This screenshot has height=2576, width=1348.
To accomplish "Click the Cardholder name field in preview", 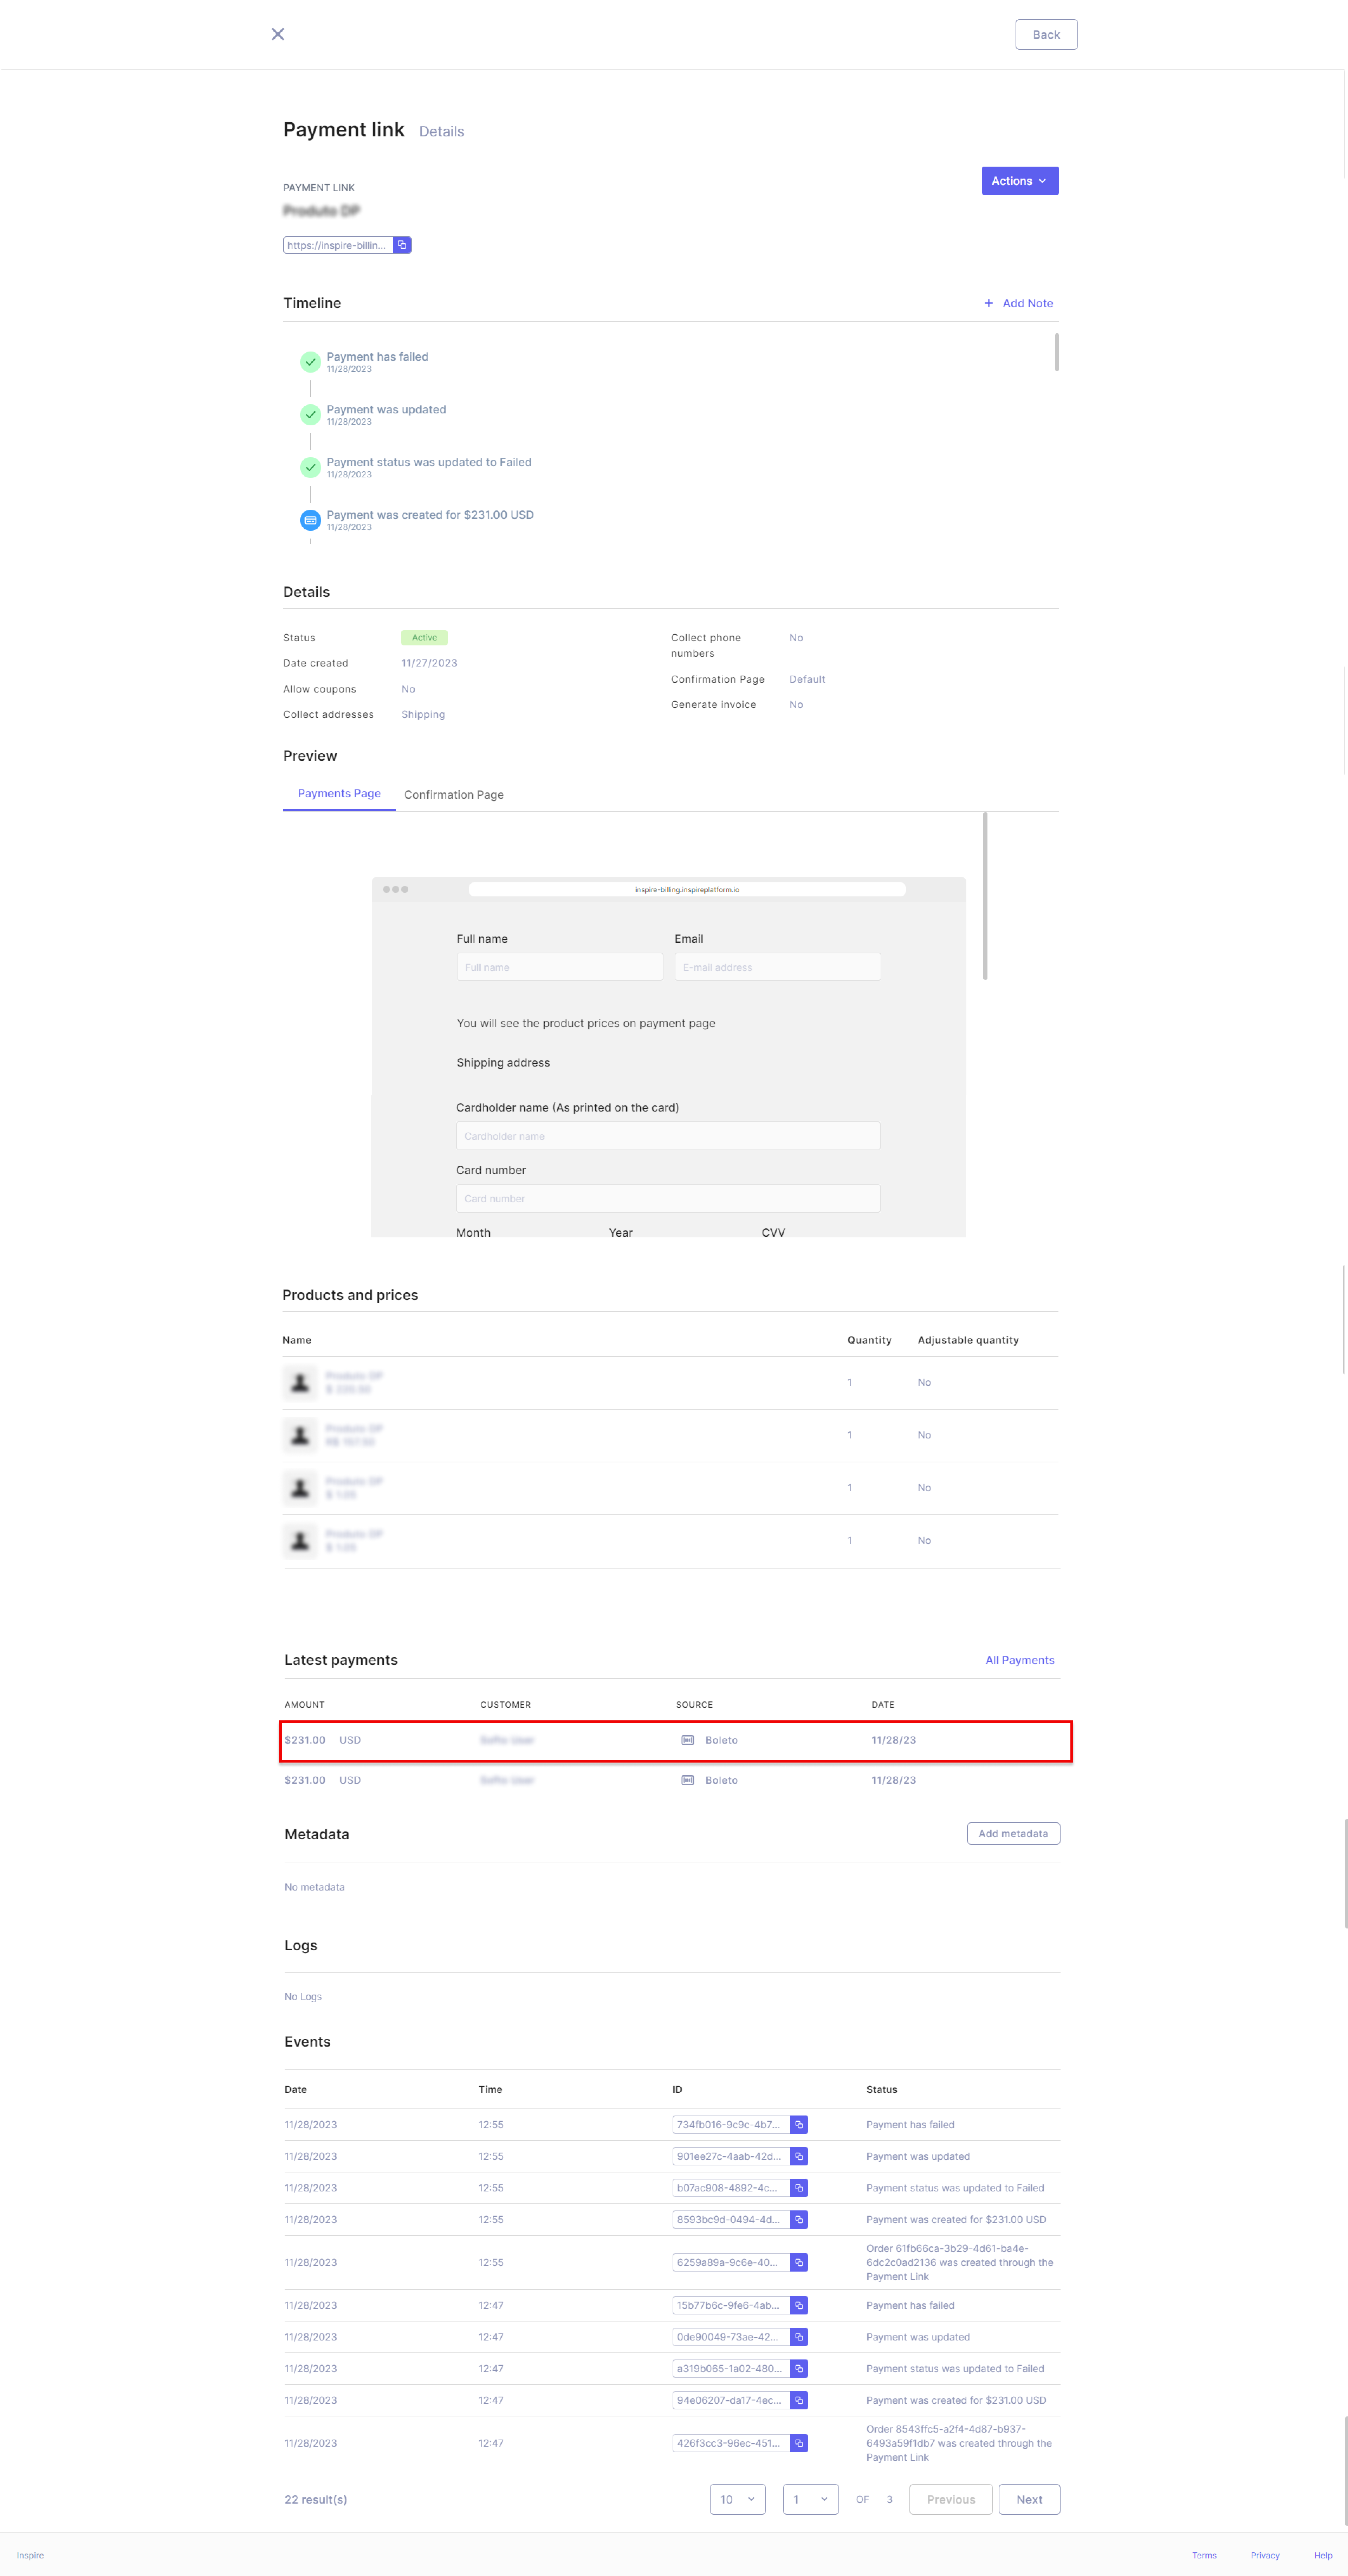I will point(668,1136).
